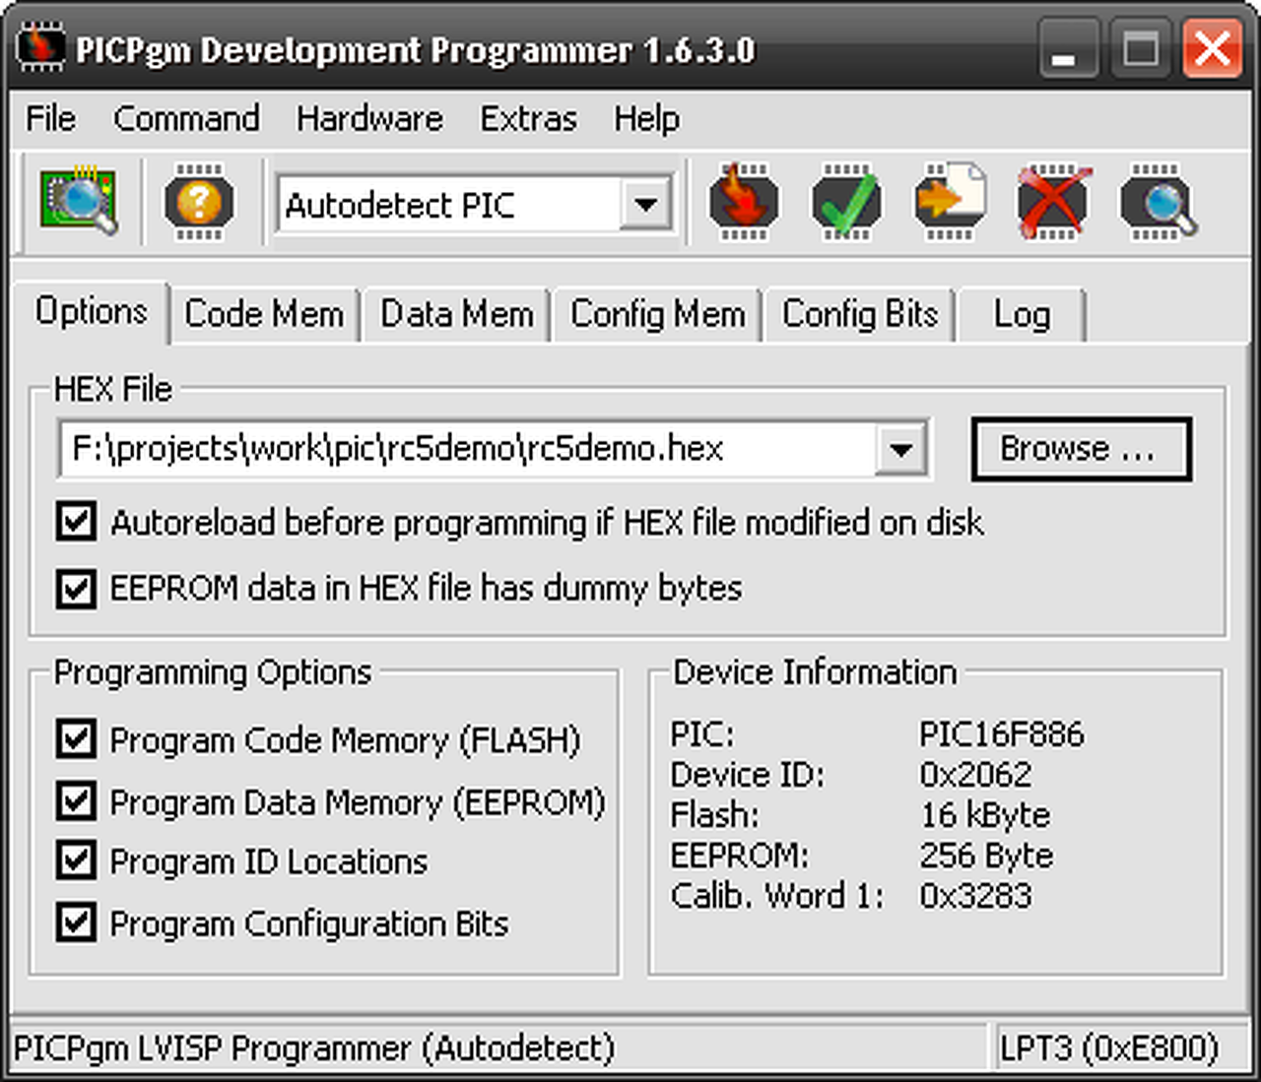Image resolution: width=1261 pixels, height=1082 pixels.
Task: Minimize the PICPgm window
Action: (1068, 49)
